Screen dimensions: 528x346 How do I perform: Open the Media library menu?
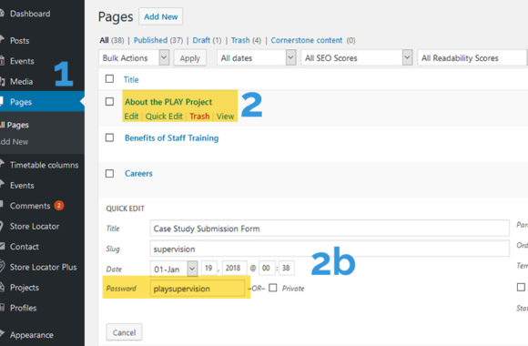[x=21, y=82]
